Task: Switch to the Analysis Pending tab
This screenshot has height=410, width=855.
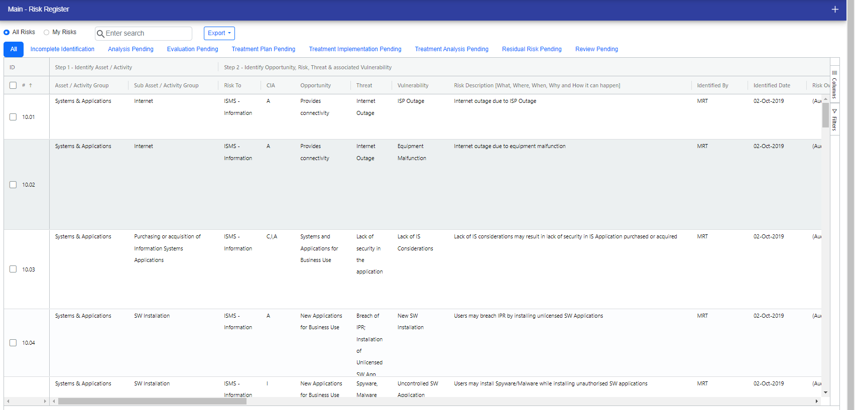Action: [x=131, y=49]
